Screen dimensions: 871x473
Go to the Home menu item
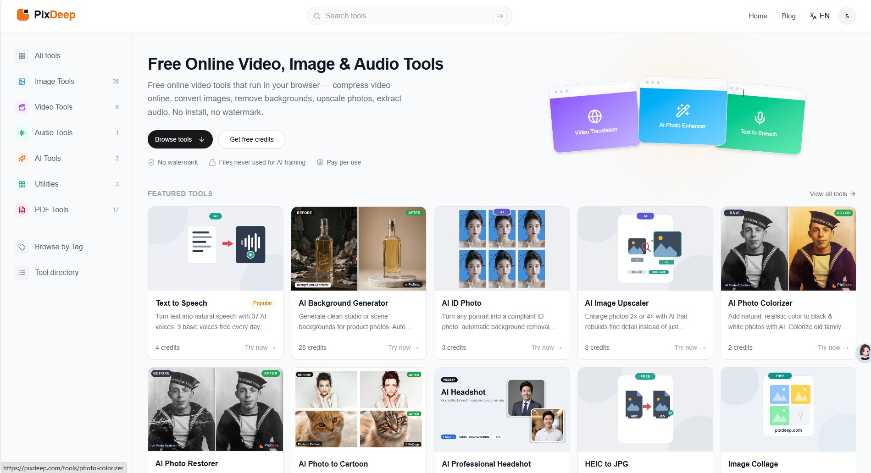coord(758,16)
